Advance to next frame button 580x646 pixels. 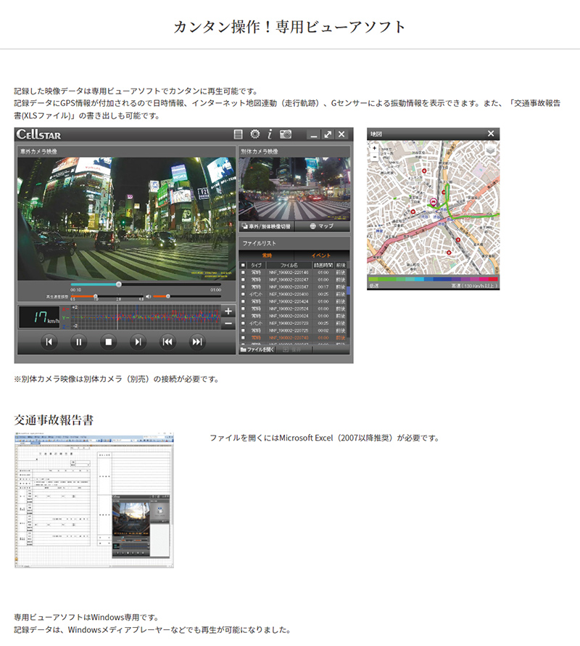pos(138,342)
